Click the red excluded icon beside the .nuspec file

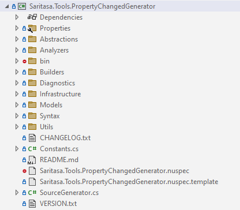[x=24, y=171]
